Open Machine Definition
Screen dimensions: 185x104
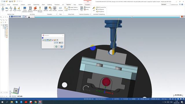(30, 10)
